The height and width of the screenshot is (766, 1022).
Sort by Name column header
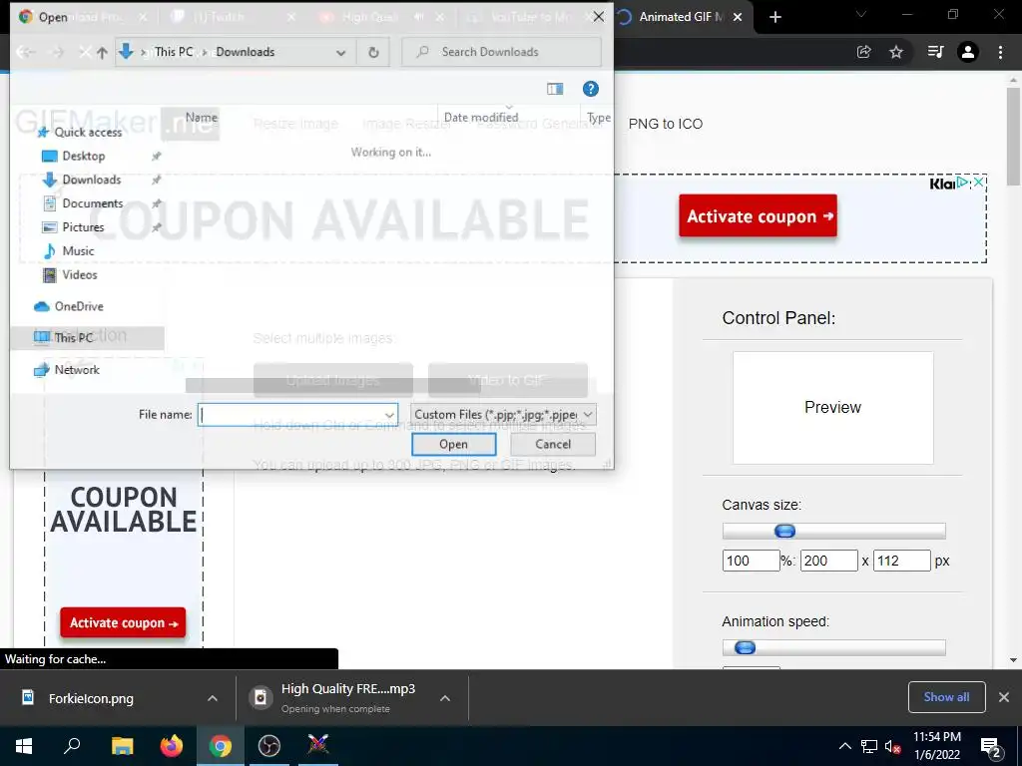202,118
